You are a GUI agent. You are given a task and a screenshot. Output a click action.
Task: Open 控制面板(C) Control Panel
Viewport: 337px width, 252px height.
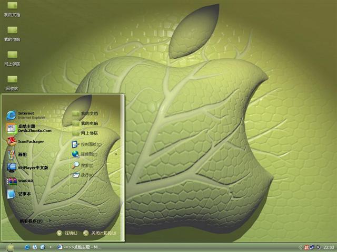coord(86,144)
